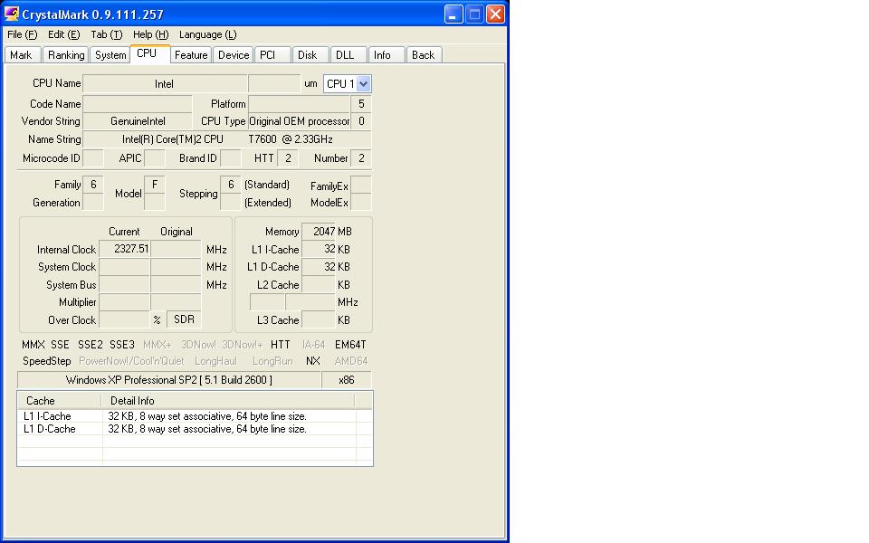Go to the Back tab
Viewport: 869px width, 543px height.
click(x=423, y=55)
